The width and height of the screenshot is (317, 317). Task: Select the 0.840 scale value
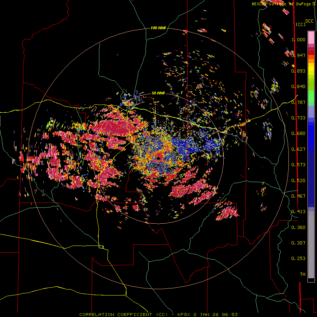point(298,87)
